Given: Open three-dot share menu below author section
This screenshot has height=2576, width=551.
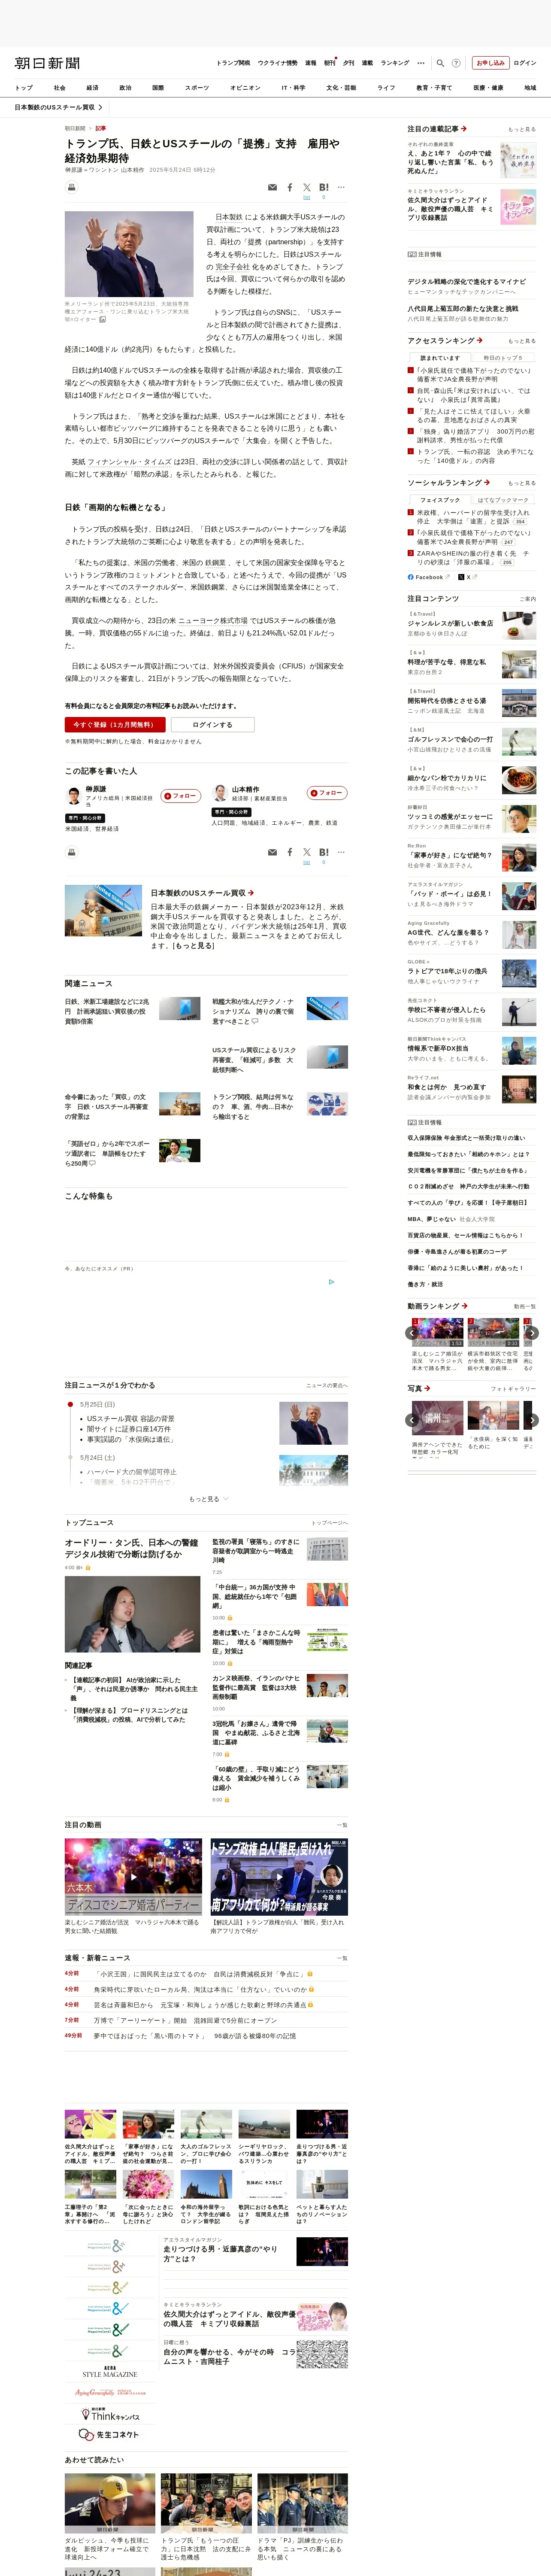Looking at the screenshot, I should click(341, 852).
